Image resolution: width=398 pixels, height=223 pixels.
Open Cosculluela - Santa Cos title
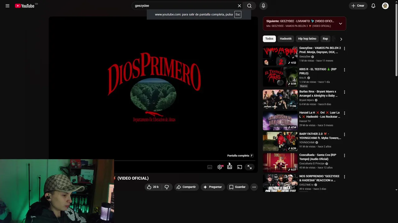(x=318, y=157)
